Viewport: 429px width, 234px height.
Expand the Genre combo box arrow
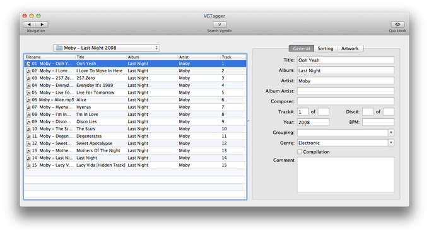[391, 143]
